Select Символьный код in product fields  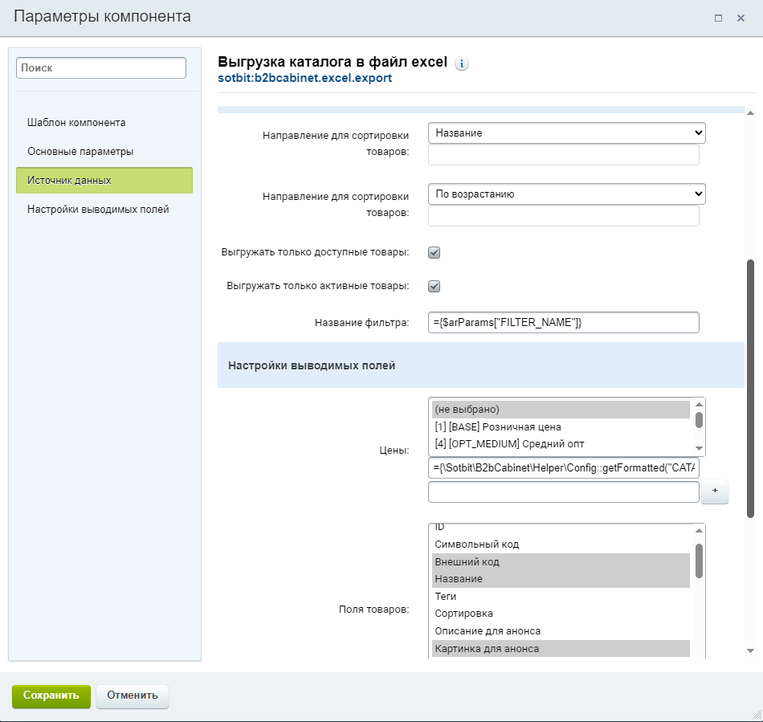click(561, 545)
